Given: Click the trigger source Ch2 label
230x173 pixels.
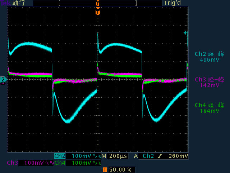Looking at the screenshot, I should coord(148,156).
